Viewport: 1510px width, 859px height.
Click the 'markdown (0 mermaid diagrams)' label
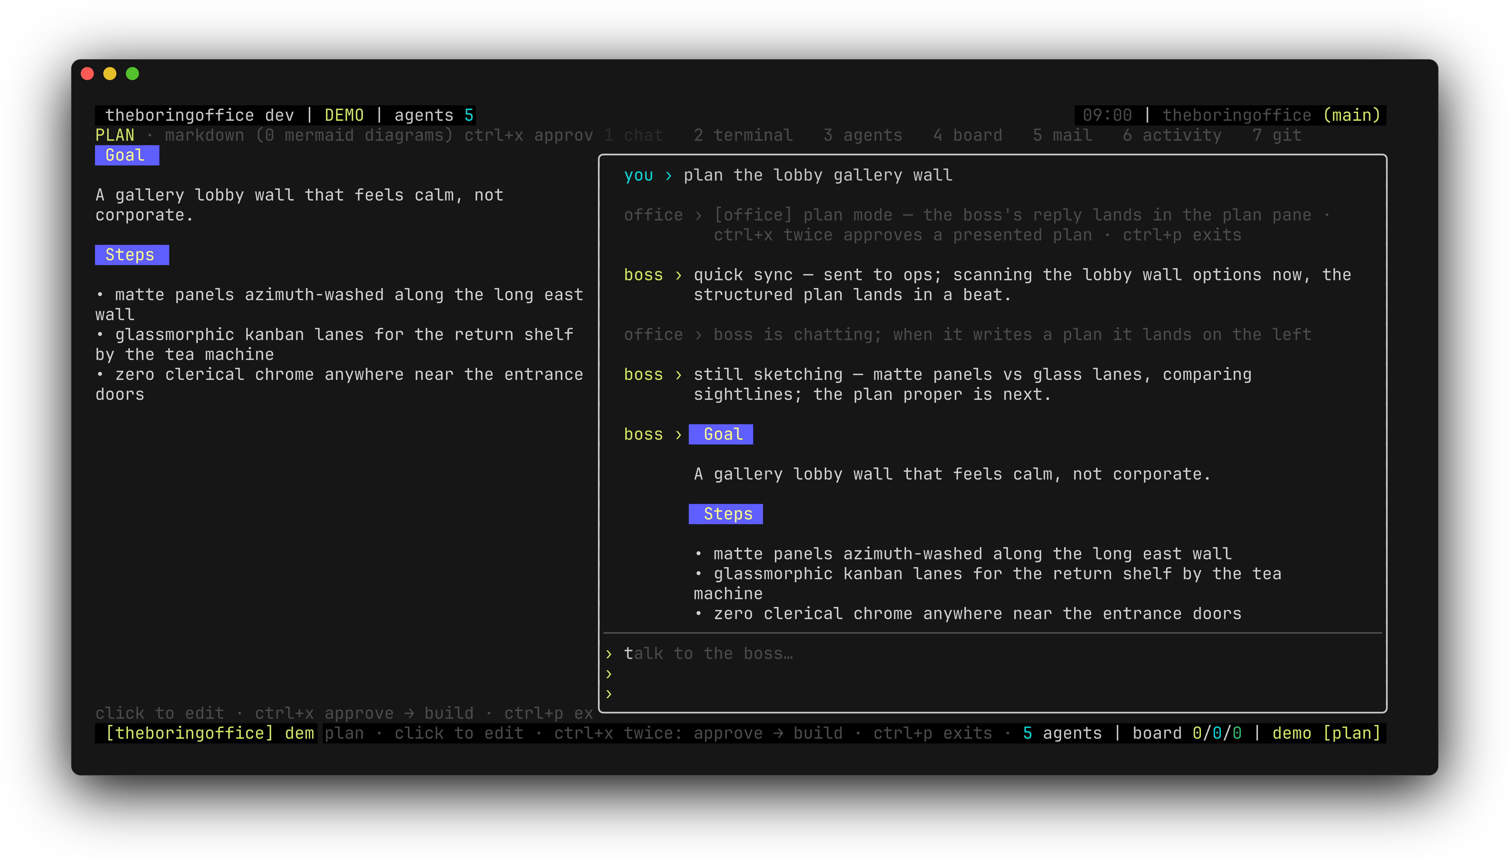click(x=308, y=135)
